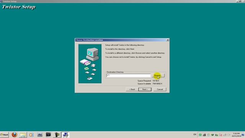245x138 pixels.
Task: Open the dark monitor taskbar icon
Action: pos(48,135)
